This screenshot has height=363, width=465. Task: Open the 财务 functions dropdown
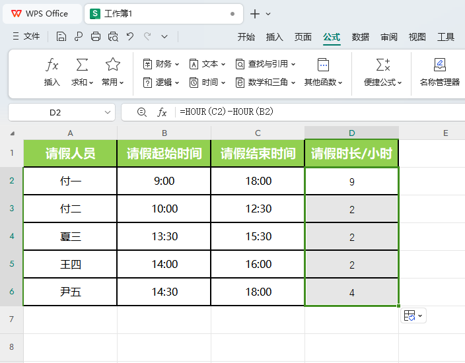click(x=161, y=64)
